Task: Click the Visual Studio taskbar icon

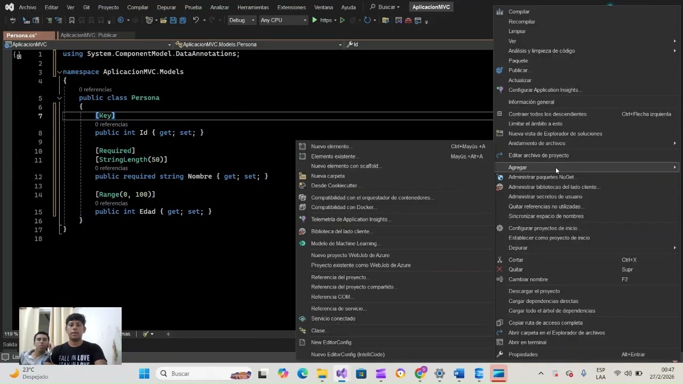Action: tap(342, 373)
